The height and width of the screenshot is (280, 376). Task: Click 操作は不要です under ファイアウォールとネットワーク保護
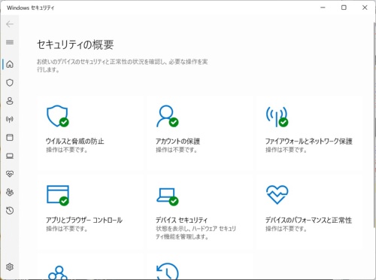(287, 150)
